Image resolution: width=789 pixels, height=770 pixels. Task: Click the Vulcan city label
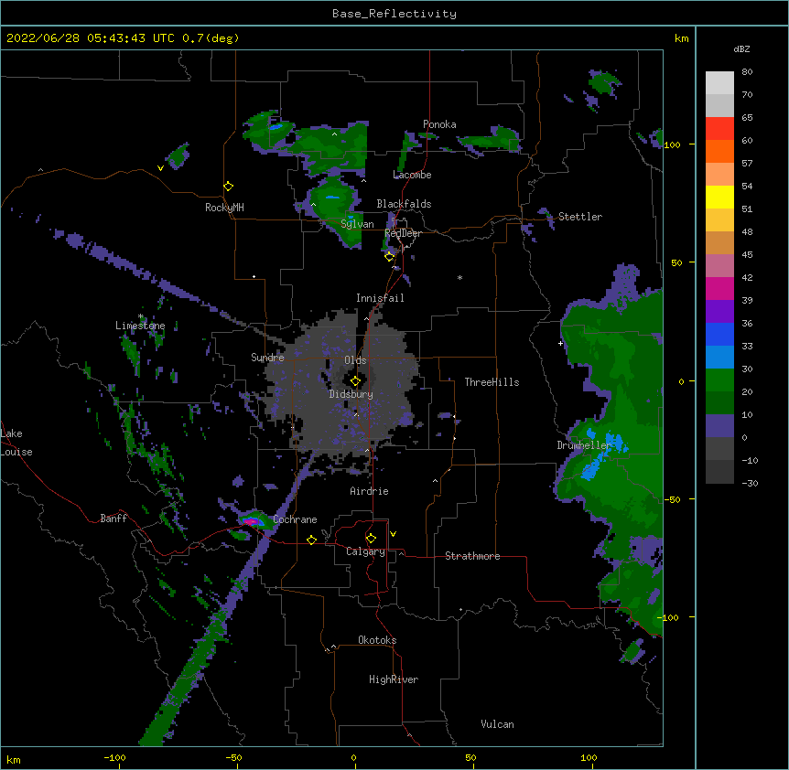coord(497,724)
